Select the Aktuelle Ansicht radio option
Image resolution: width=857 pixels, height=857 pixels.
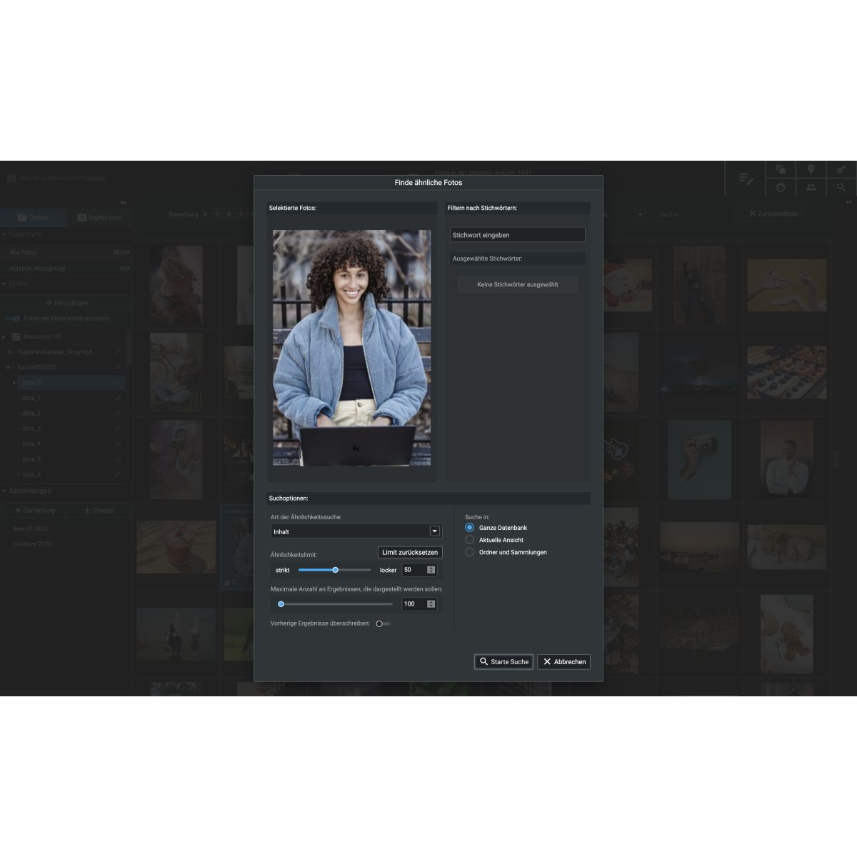click(469, 540)
